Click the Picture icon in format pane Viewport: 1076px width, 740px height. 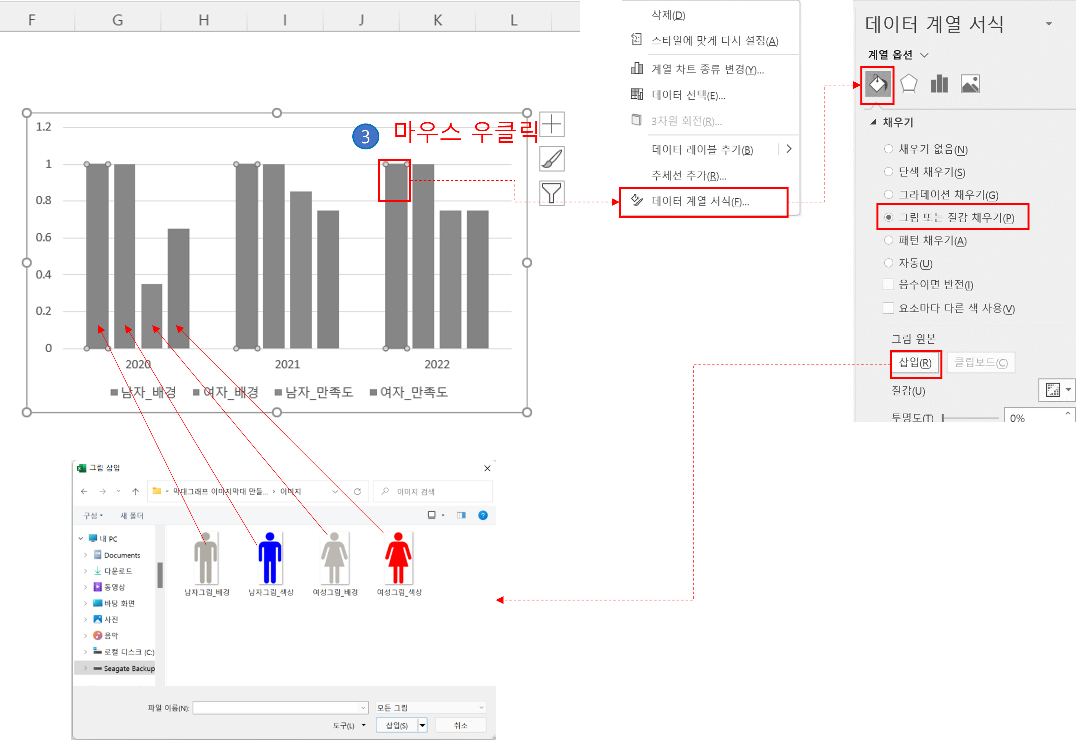[970, 84]
